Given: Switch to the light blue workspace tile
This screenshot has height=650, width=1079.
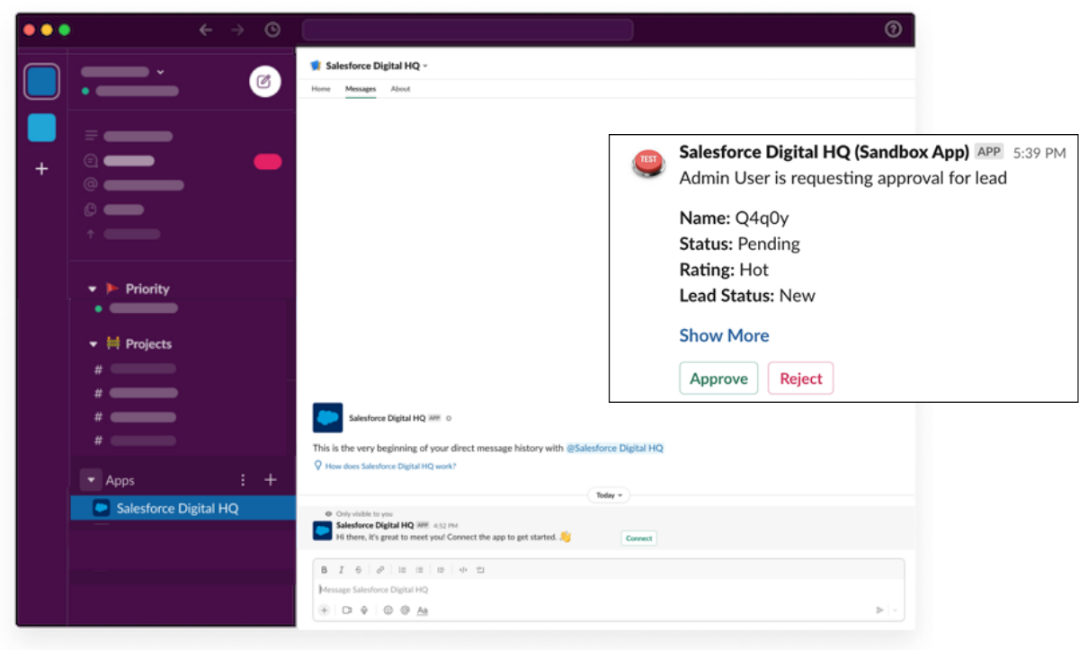Looking at the screenshot, I should click(x=41, y=128).
